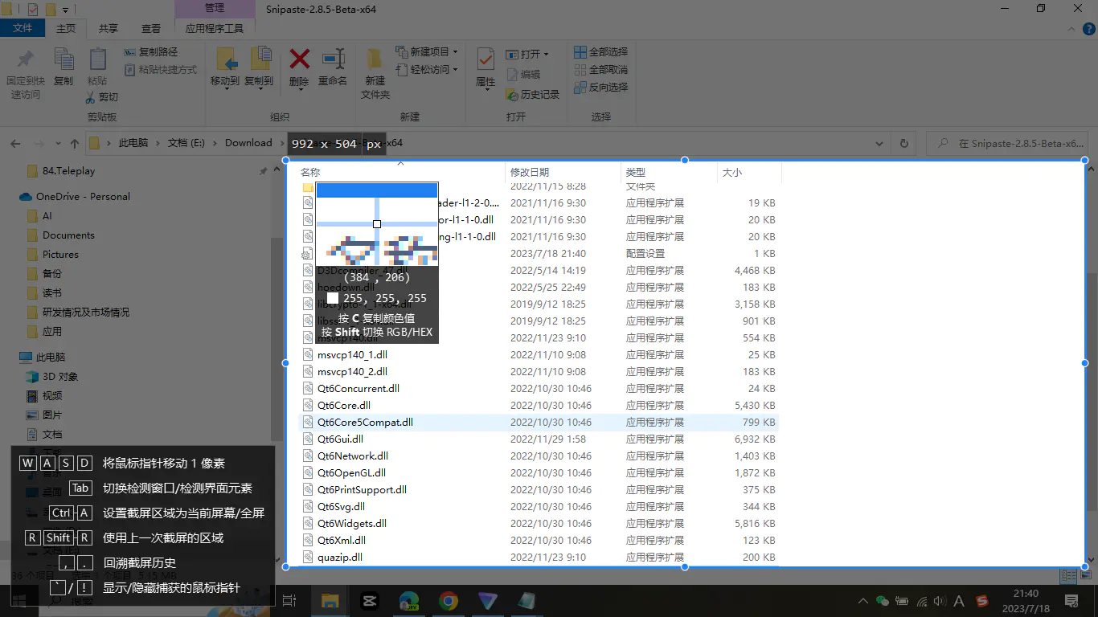
Task: Click Download in address breadcrumb
Action: 248,143
